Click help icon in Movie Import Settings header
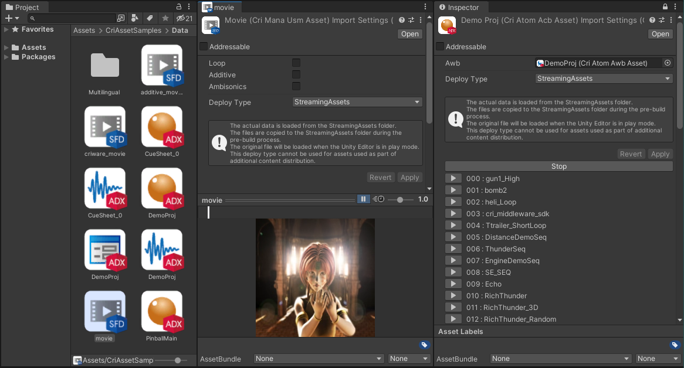 402,20
